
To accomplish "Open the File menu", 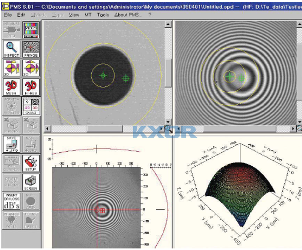I will [8, 15].
